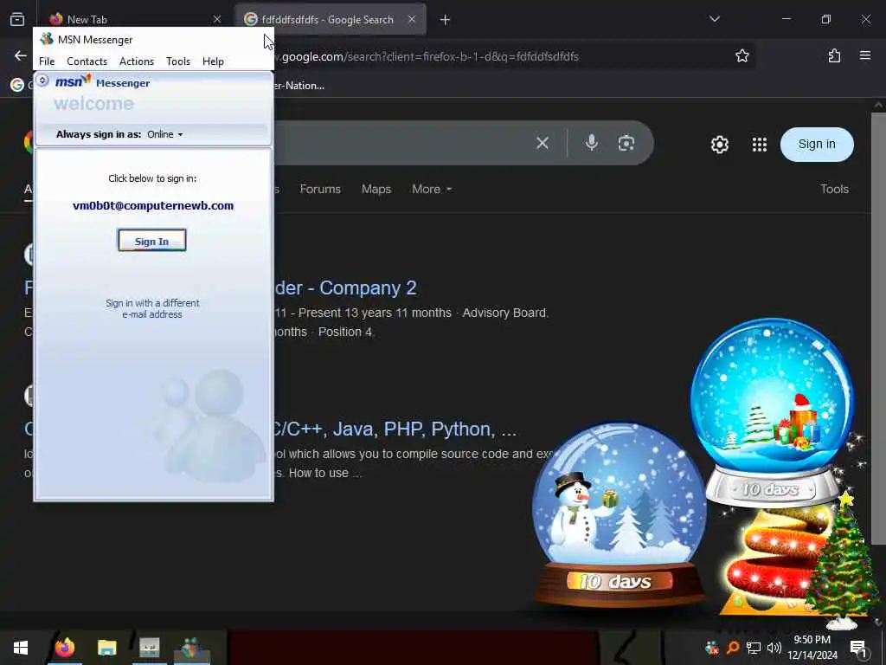
Task: Open File Explorer from the taskbar
Action: (x=106, y=648)
